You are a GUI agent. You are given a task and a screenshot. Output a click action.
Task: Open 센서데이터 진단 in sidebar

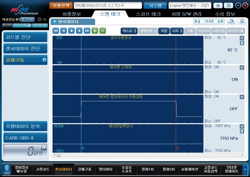coord(25,49)
